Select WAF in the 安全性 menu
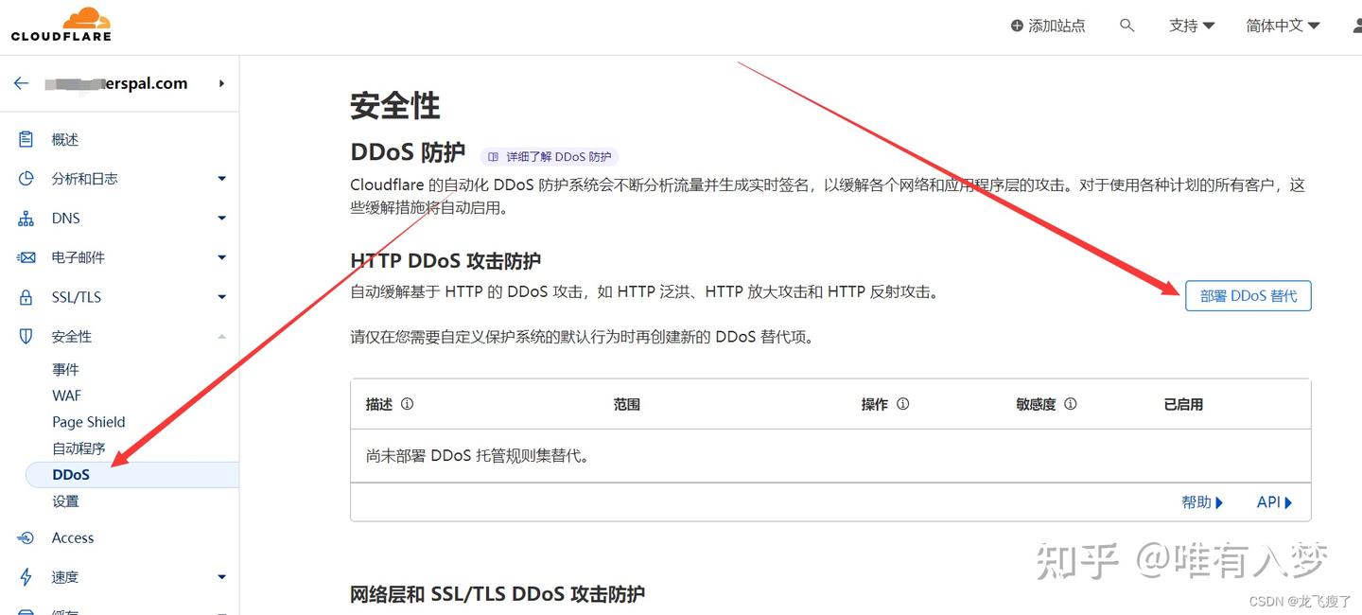The width and height of the screenshot is (1362, 615). click(x=66, y=395)
